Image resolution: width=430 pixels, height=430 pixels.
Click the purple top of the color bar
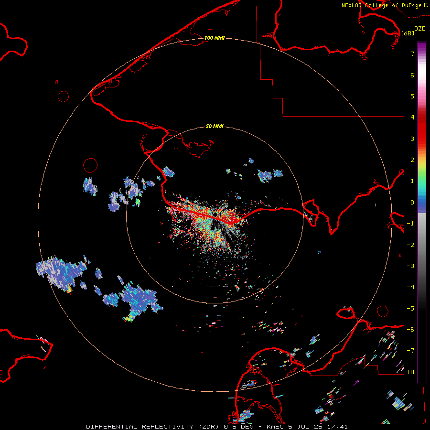click(422, 47)
